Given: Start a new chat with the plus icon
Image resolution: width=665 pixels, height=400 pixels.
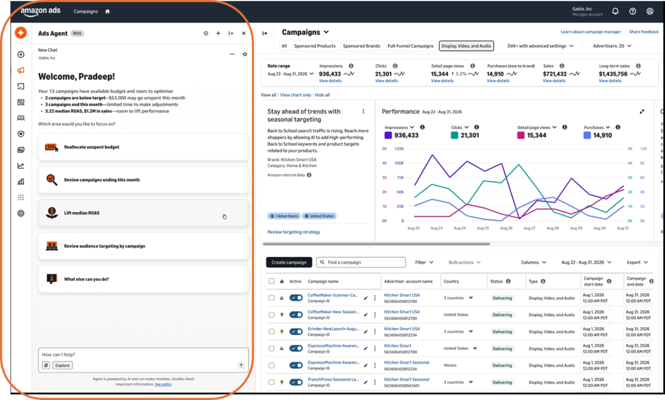Looking at the screenshot, I should tap(218, 33).
